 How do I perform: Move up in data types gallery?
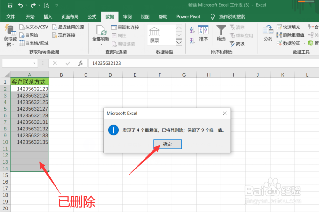tap(179, 27)
